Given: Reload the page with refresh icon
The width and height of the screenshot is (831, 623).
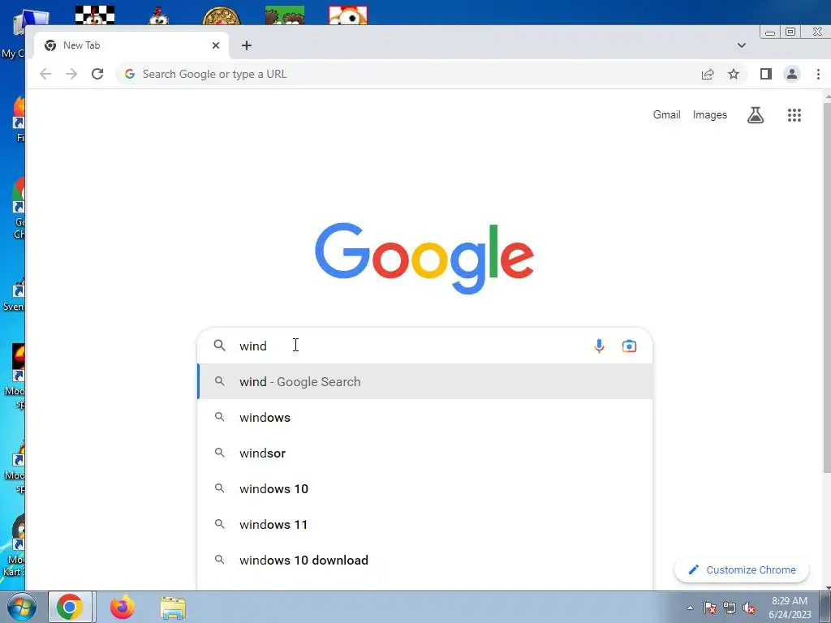Looking at the screenshot, I should pos(97,74).
